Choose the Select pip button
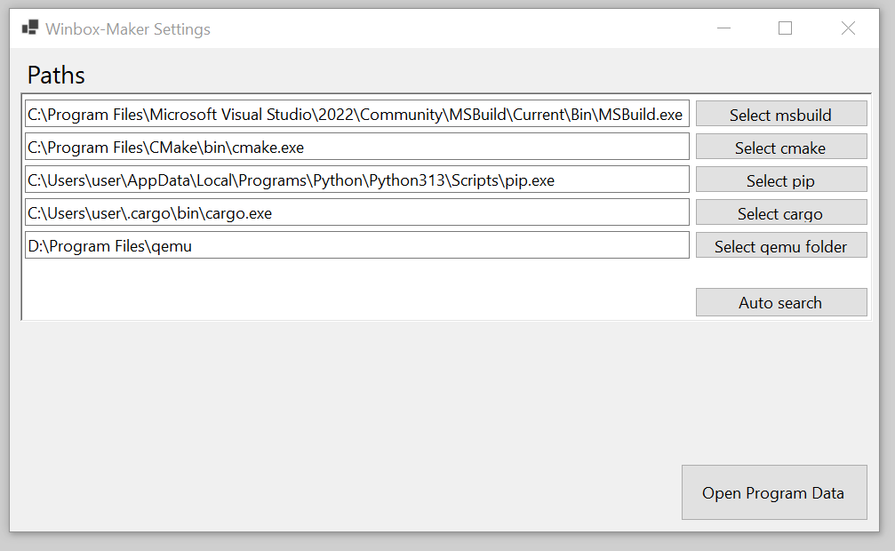This screenshot has width=895, height=551. click(781, 180)
